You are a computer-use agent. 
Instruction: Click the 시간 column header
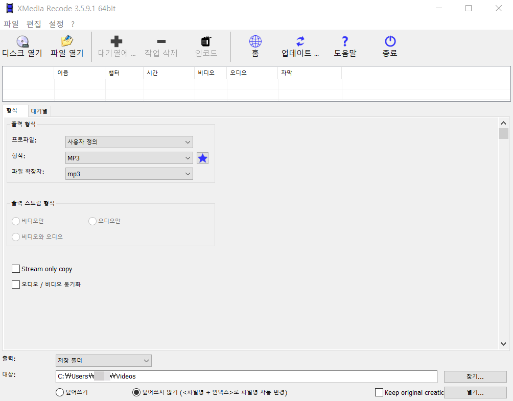click(x=169, y=73)
